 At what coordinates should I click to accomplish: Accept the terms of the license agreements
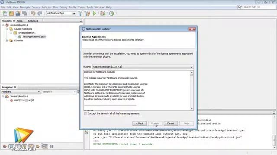click(x=86, y=114)
